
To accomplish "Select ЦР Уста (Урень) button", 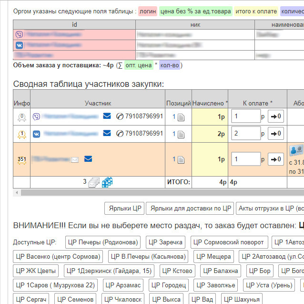I will pyautogui.click(x=269, y=285).
